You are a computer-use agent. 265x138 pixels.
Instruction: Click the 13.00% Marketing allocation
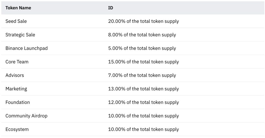pos(143,89)
